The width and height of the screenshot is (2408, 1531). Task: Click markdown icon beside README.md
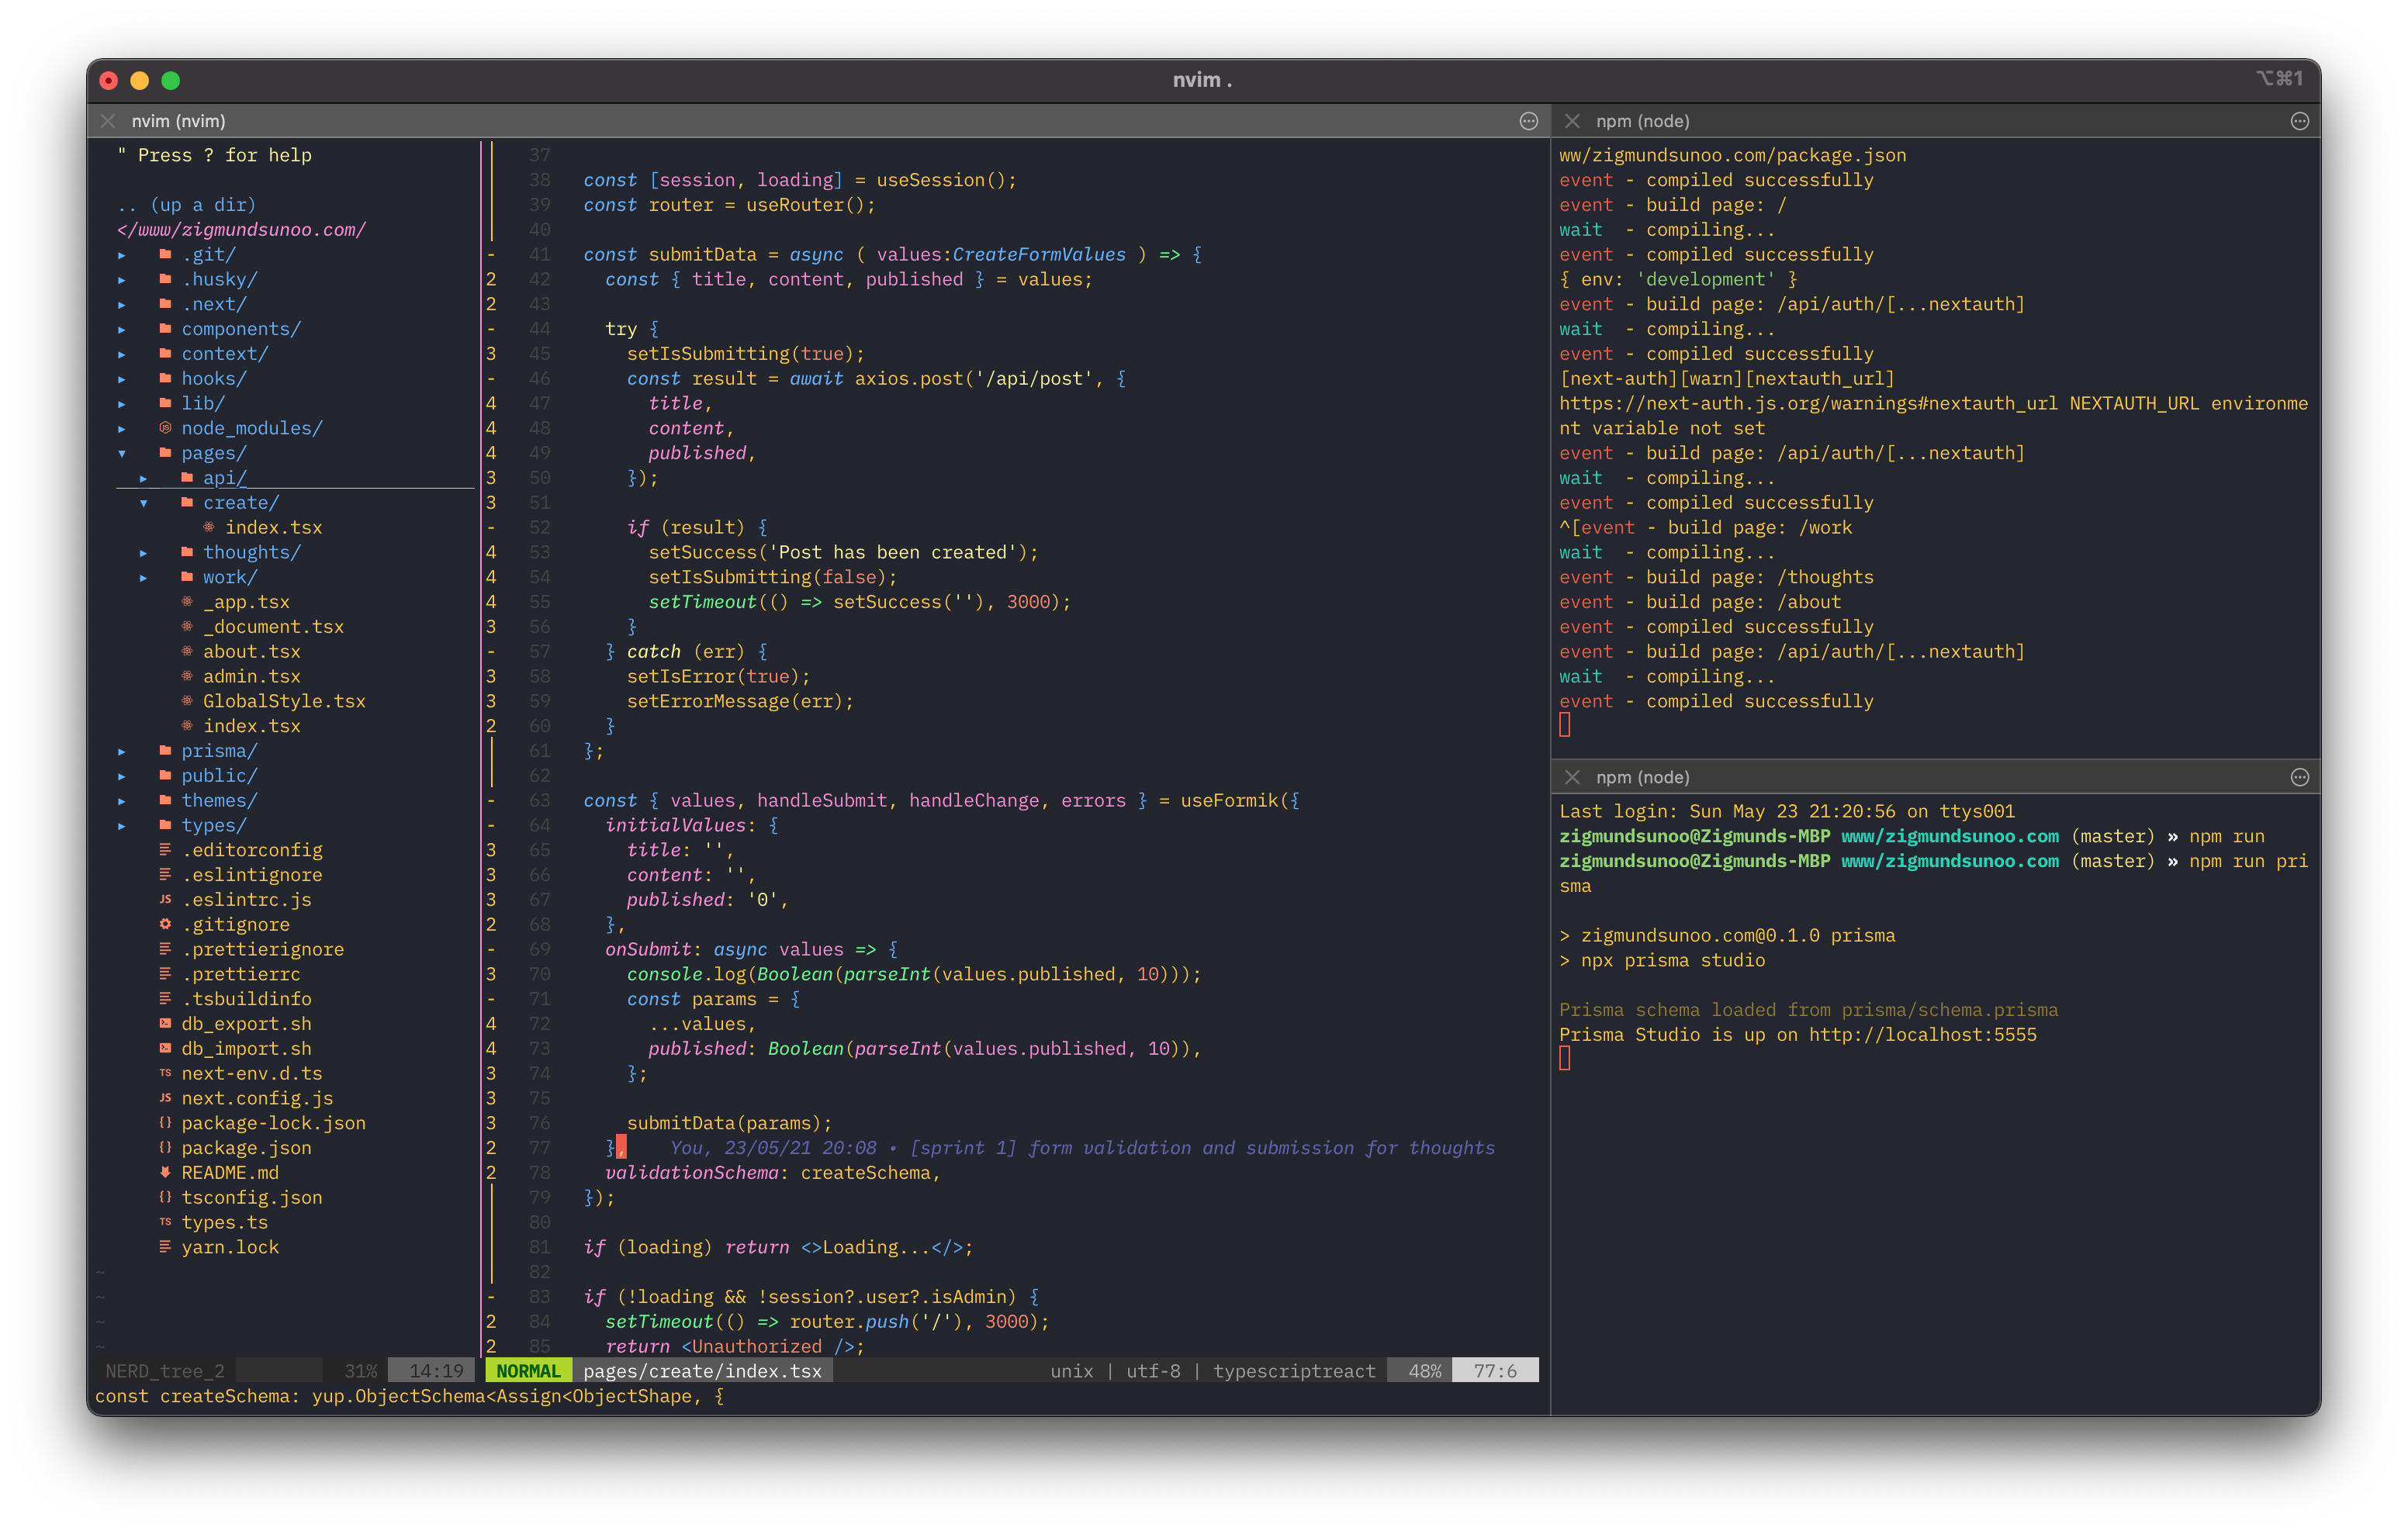(166, 1172)
